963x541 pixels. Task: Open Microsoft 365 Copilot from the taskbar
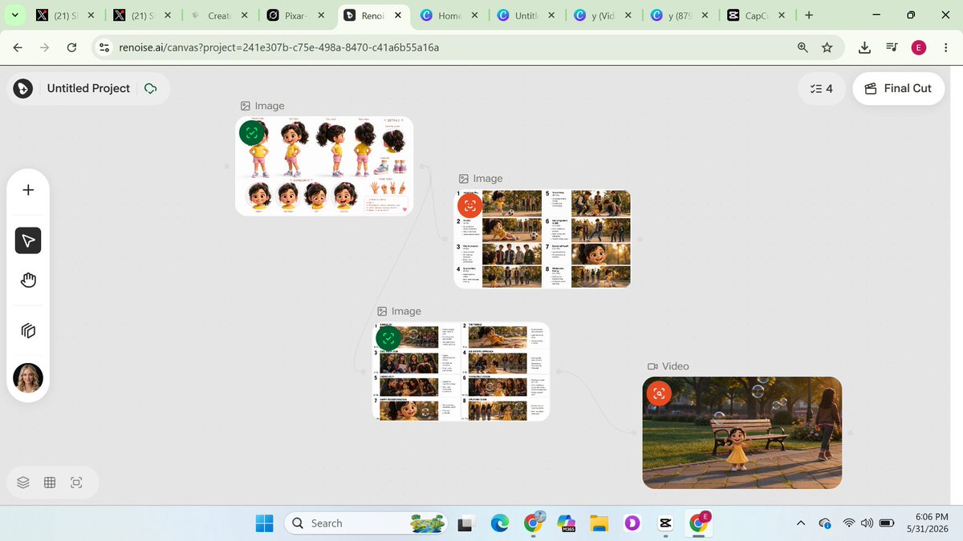click(566, 523)
